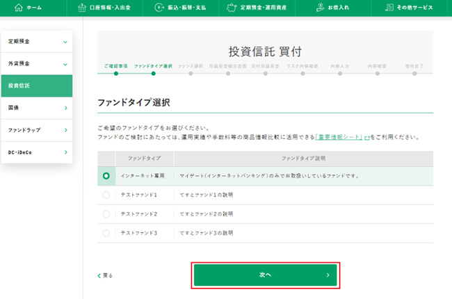Screen dimensions: 452x299
Task: Select the テストファンド2 radio button
Action: (106, 214)
